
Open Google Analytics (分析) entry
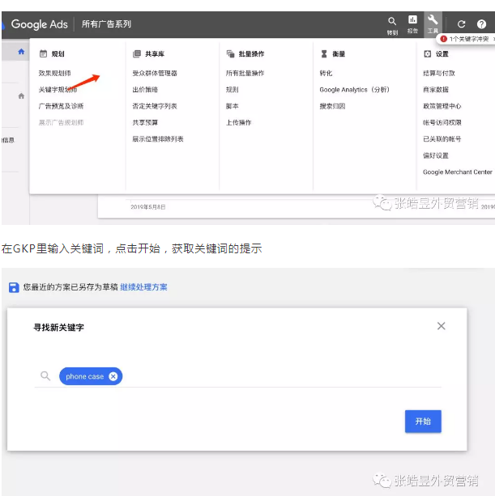[x=354, y=90]
